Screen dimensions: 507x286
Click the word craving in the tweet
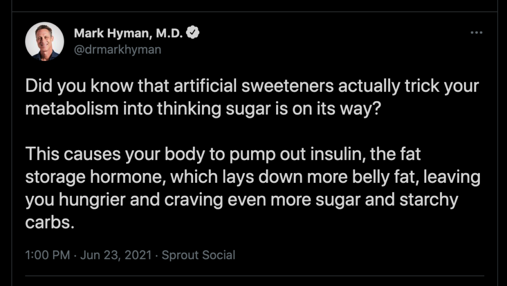tap(193, 200)
